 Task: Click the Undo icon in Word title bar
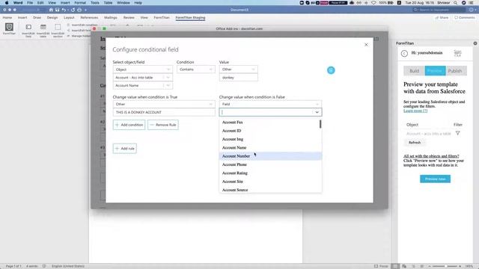pos(64,10)
